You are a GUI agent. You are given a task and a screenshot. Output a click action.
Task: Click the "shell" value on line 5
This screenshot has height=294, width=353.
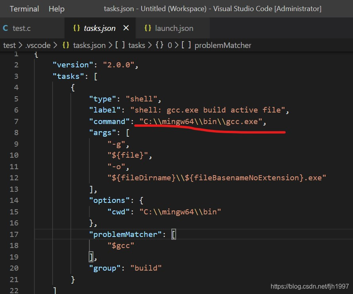pyautogui.click(x=141, y=99)
